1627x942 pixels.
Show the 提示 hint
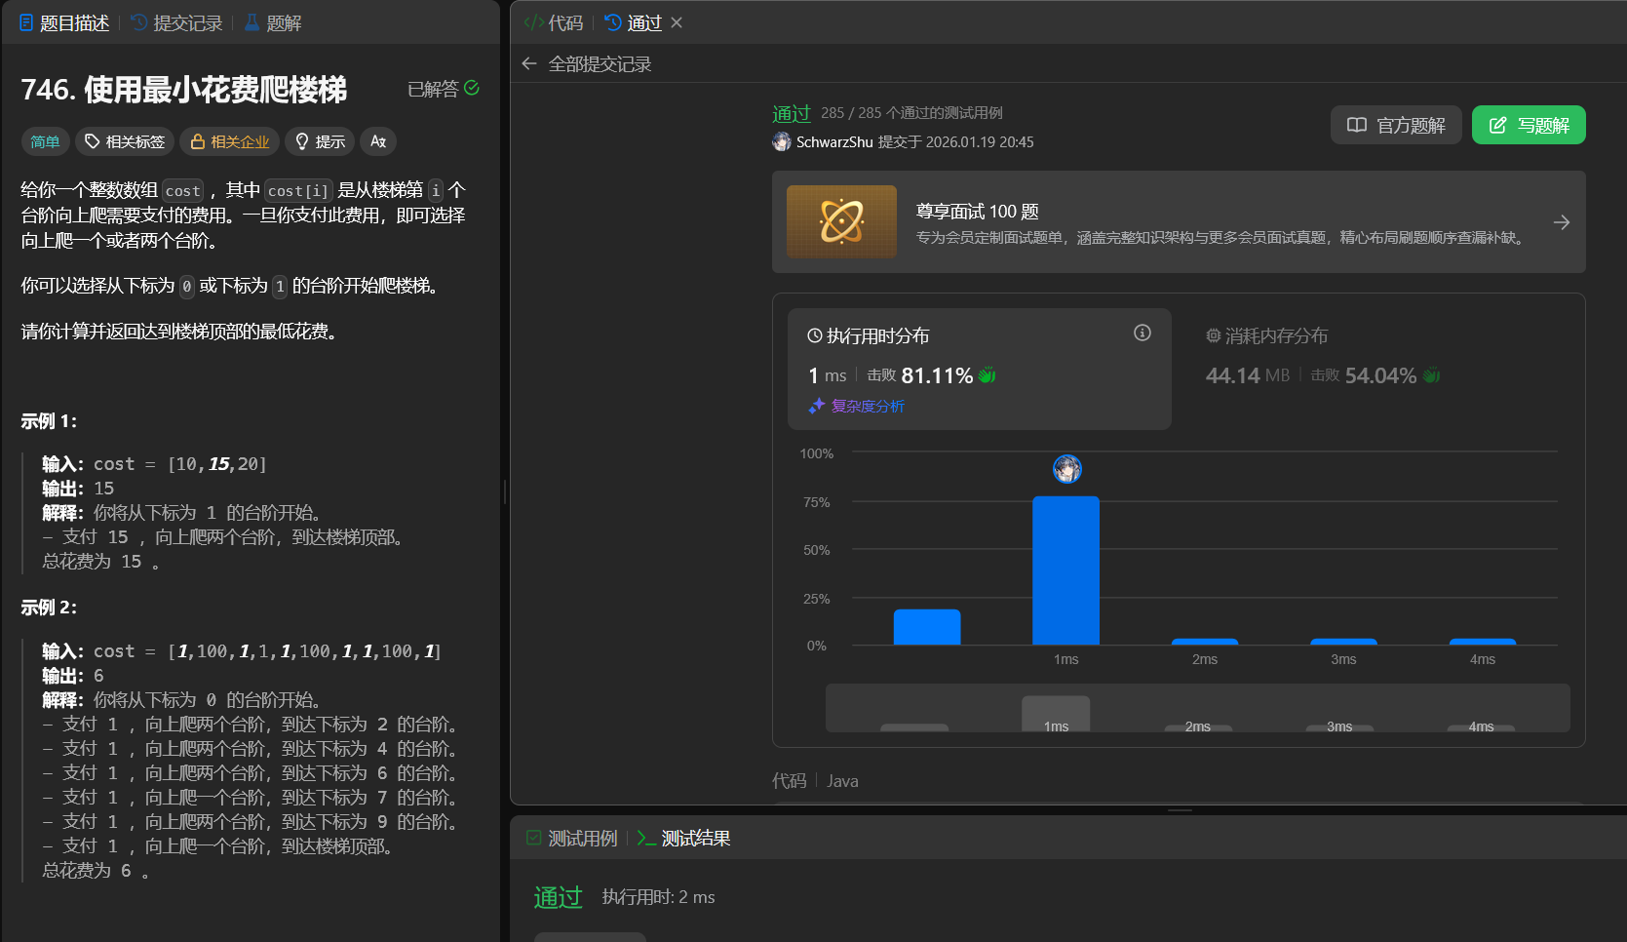point(320,141)
